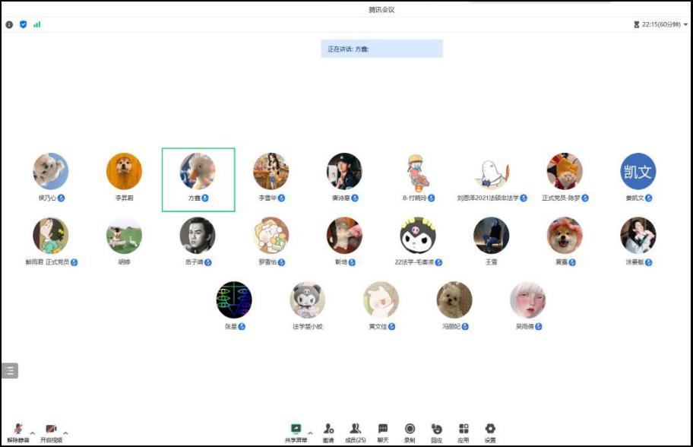The height and width of the screenshot is (447, 693).
Task: Click 姜凯文's blue 凯文 avatar
Action: coord(638,172)
